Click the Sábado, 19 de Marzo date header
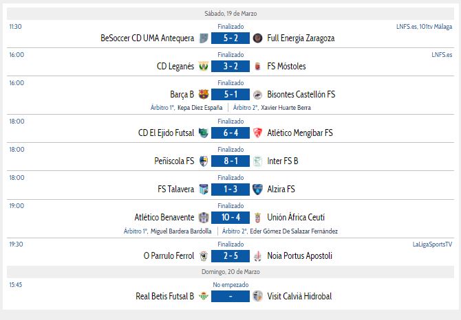The image size is (461, 320). 231,13
